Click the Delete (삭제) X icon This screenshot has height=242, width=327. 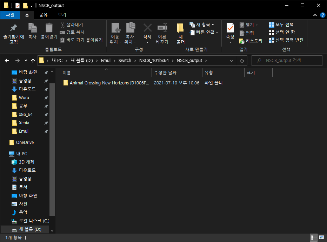click(147, 28)
